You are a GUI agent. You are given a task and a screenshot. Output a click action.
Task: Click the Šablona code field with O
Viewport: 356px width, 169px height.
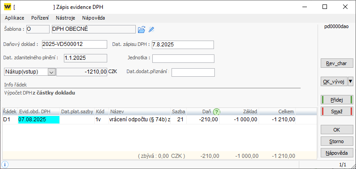[x=38, y=29]
